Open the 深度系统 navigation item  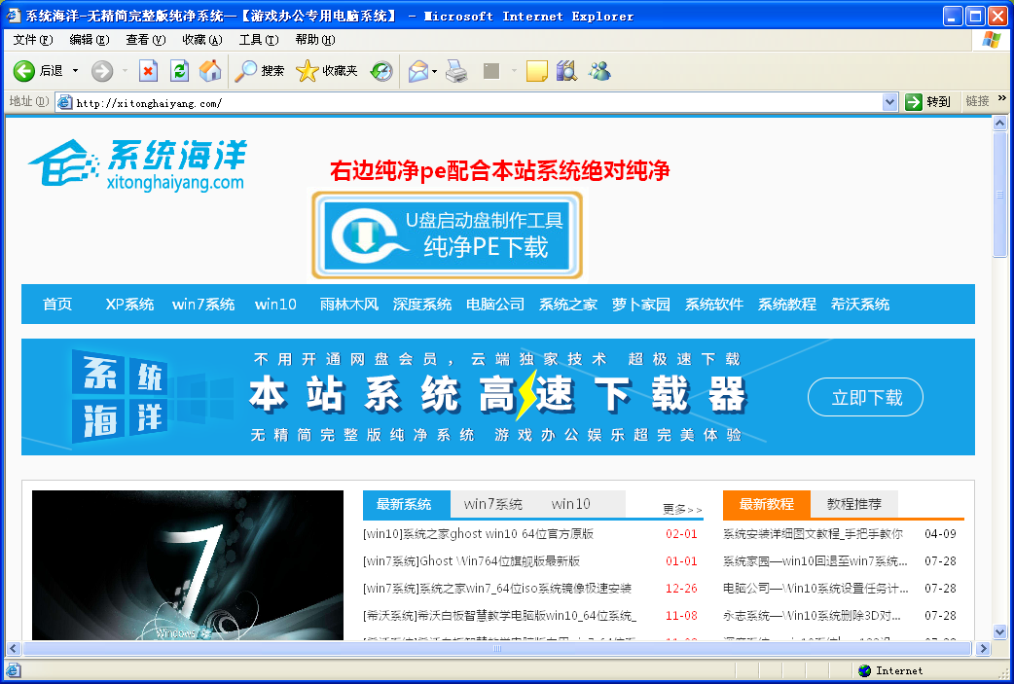point(422,304)
